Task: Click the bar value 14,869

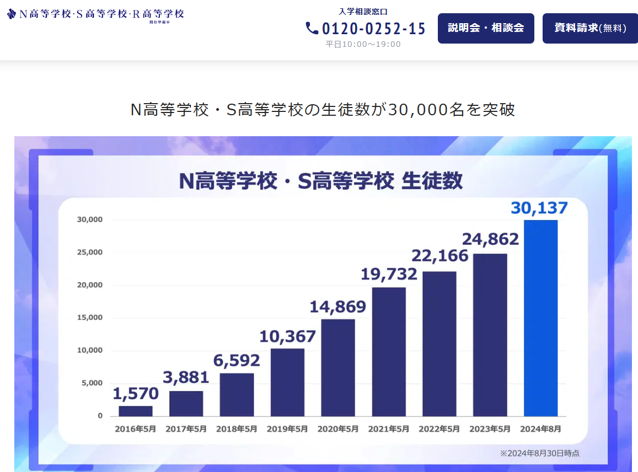Action: 337,307
